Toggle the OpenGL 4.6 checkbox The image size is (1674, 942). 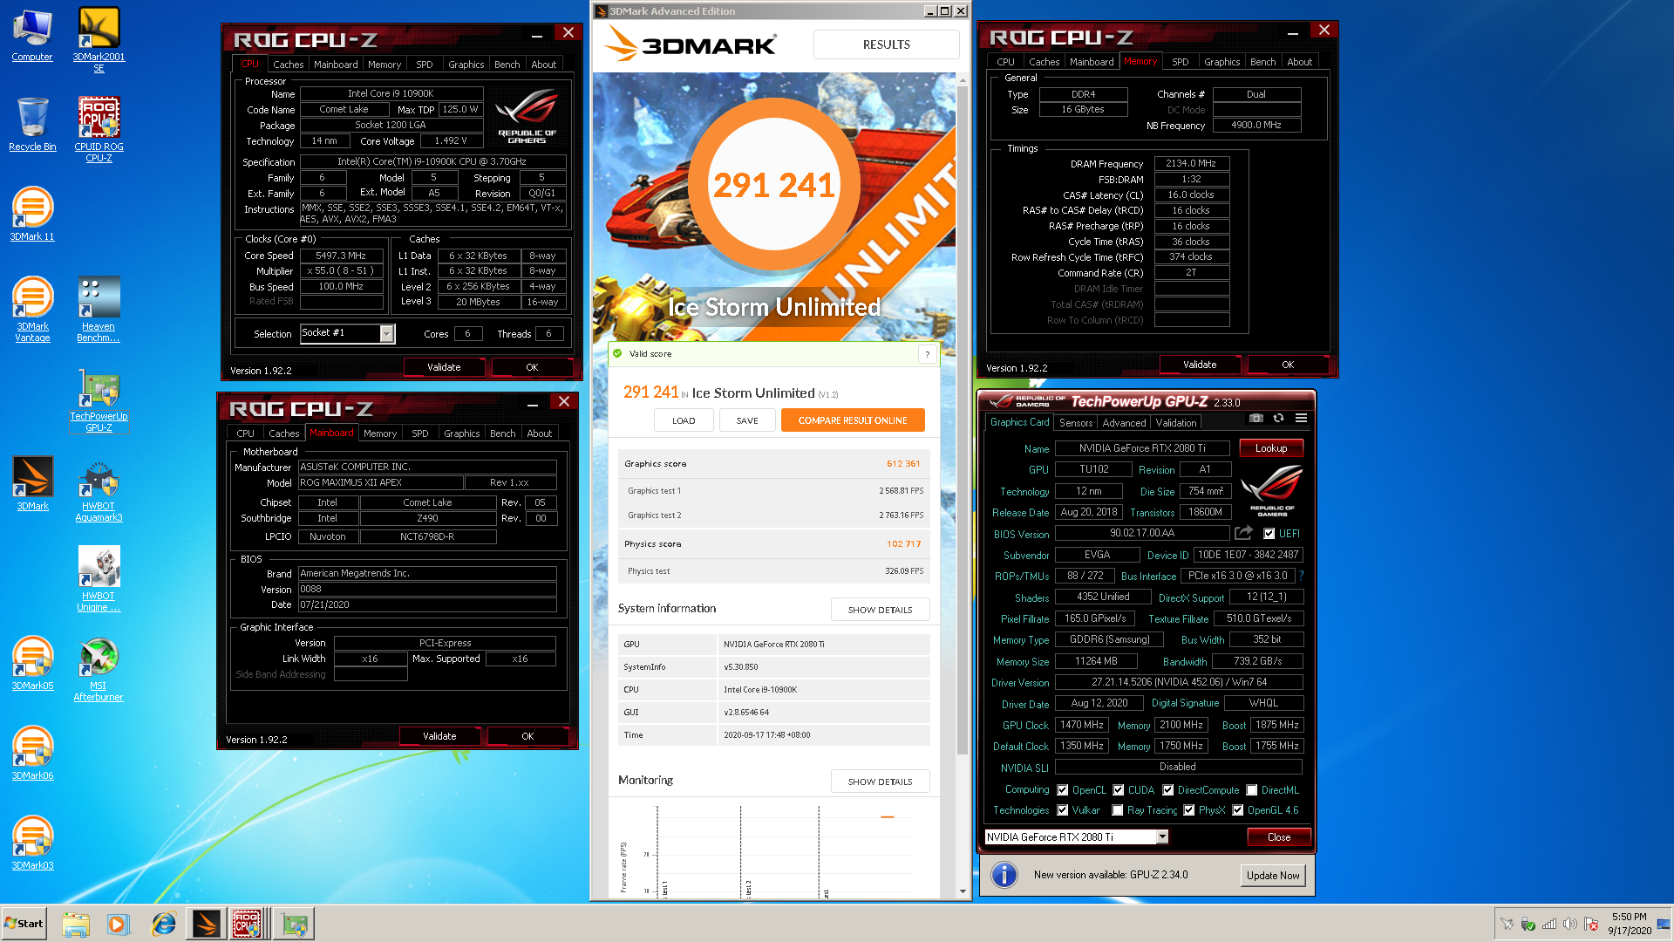point(1238,810)
